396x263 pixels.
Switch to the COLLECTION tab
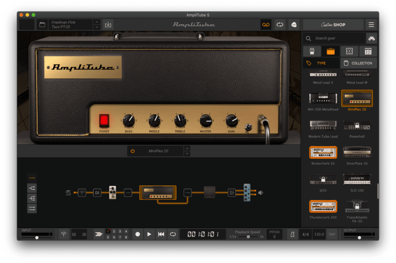(x=359, y=63)
